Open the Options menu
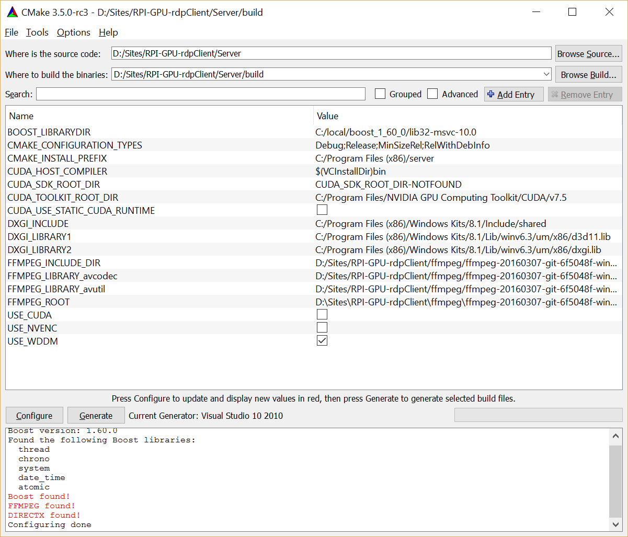The image size is (628, 537). point(73,32)
